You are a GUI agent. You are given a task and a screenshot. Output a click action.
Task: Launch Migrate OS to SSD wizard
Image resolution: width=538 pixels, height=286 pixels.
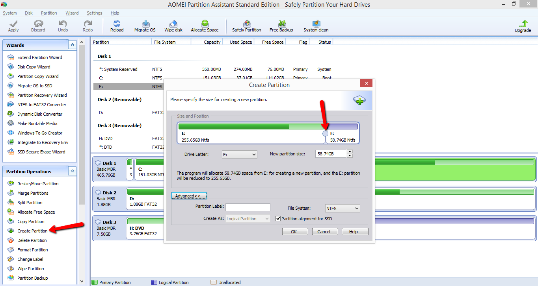(35, 86)
